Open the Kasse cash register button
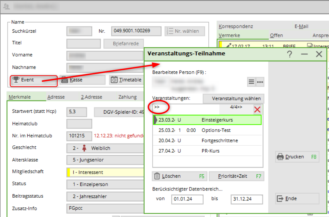Screen dimensions: 329x217 click(x=82, y=80)
